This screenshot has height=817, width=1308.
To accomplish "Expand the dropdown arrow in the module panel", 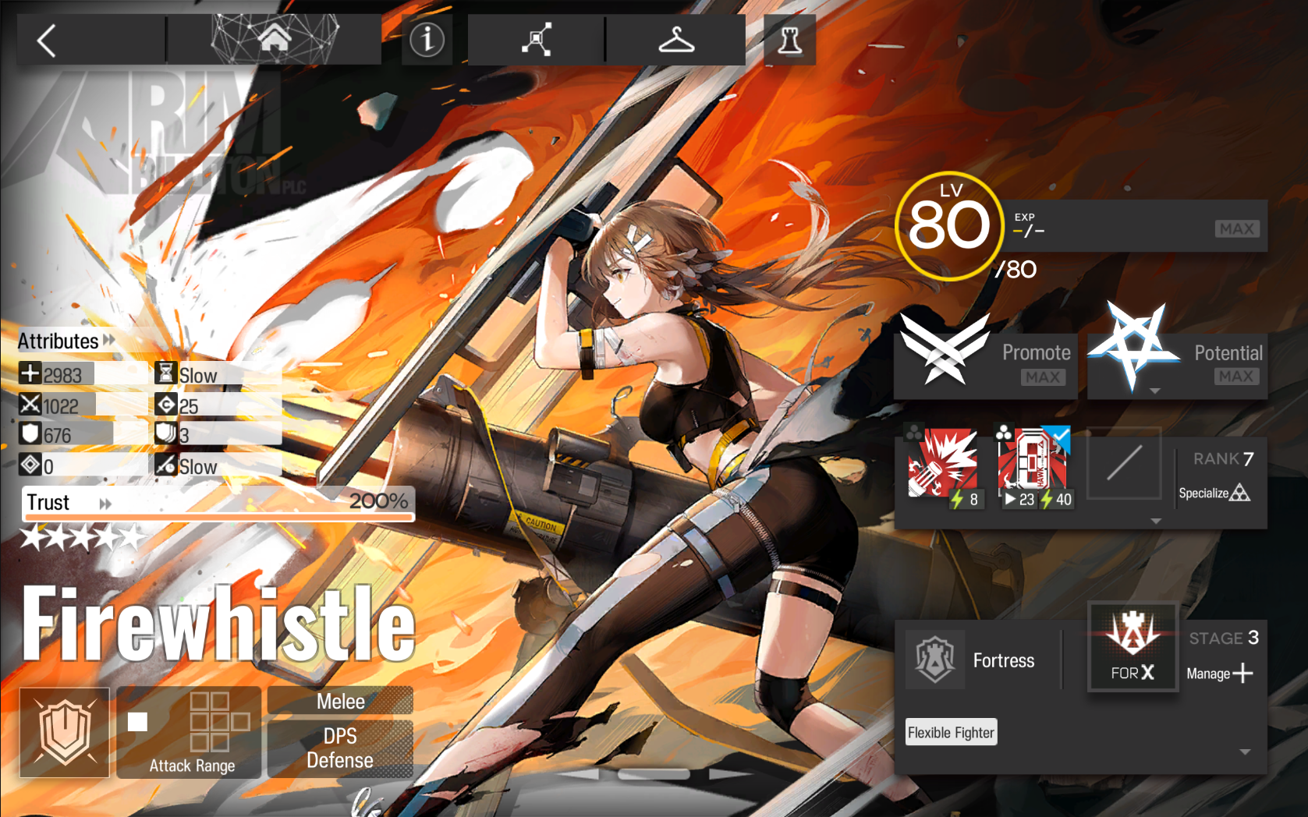I will point(1245,752).
